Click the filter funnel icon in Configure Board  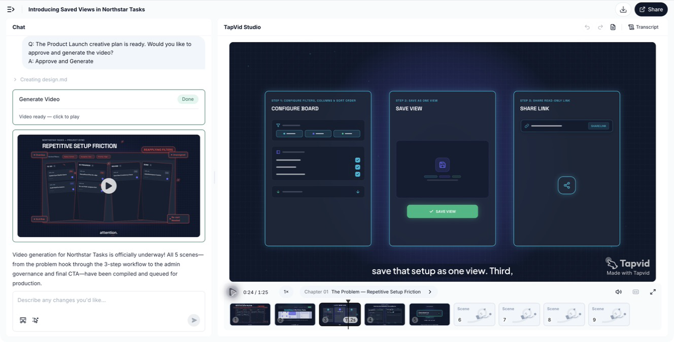coord(278,125)
